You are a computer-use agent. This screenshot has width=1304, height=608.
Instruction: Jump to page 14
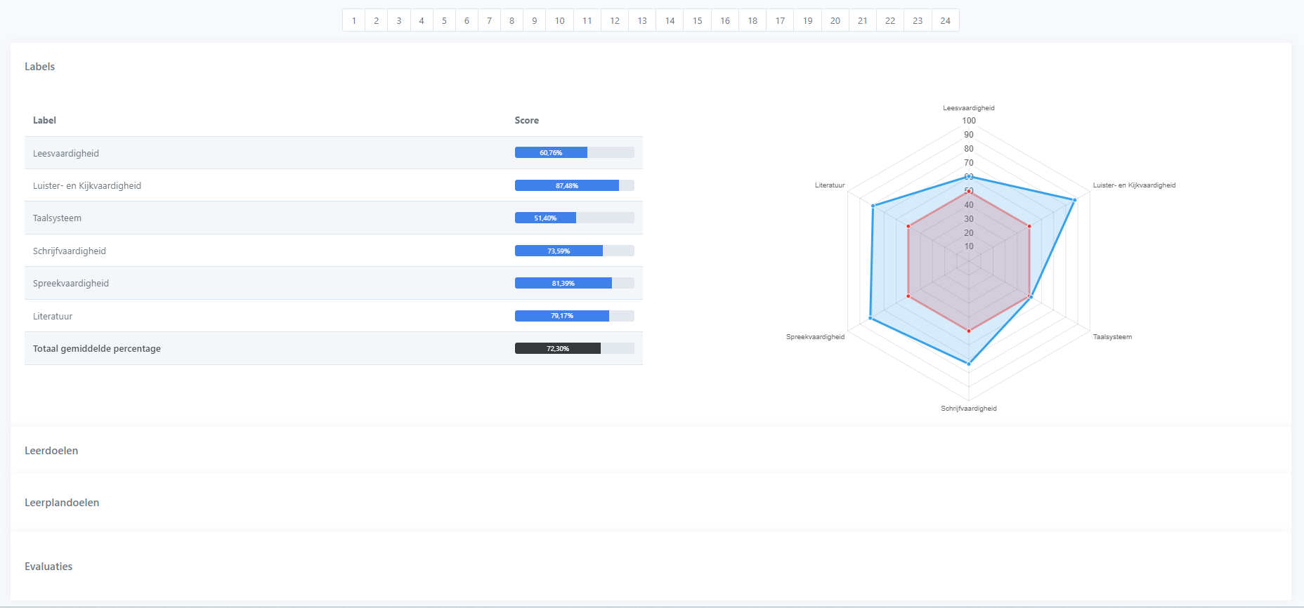(670, 21)
